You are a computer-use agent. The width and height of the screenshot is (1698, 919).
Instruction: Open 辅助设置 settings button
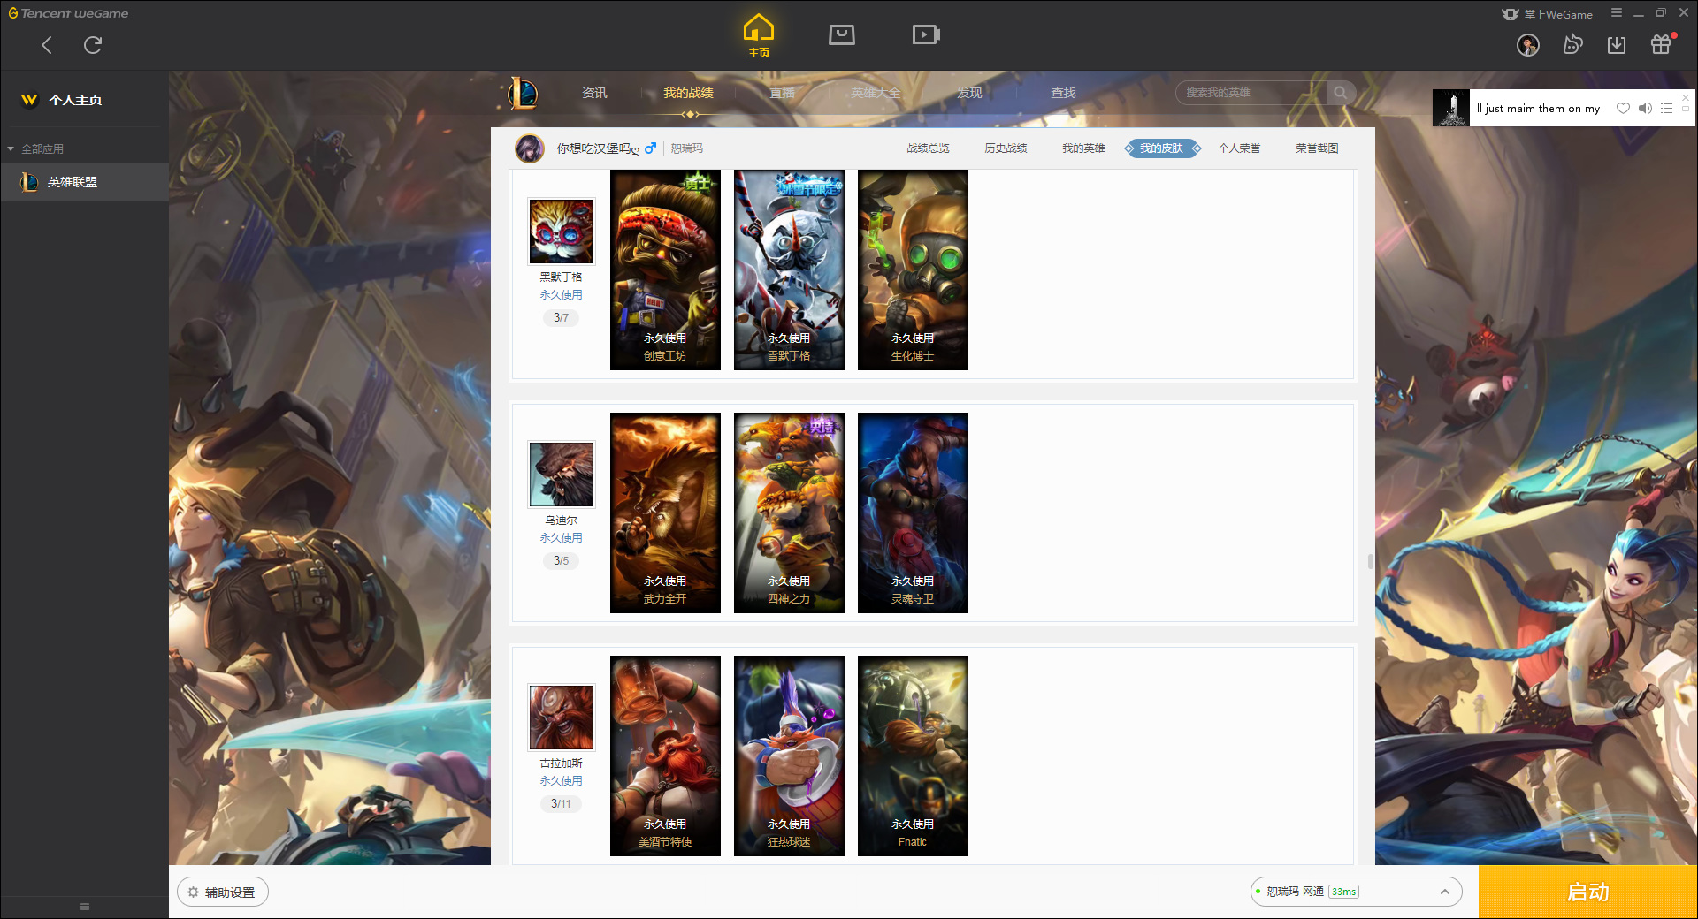point(223,892)
